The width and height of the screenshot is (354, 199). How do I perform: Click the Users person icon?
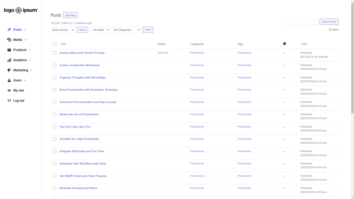(x=9, y=80)
